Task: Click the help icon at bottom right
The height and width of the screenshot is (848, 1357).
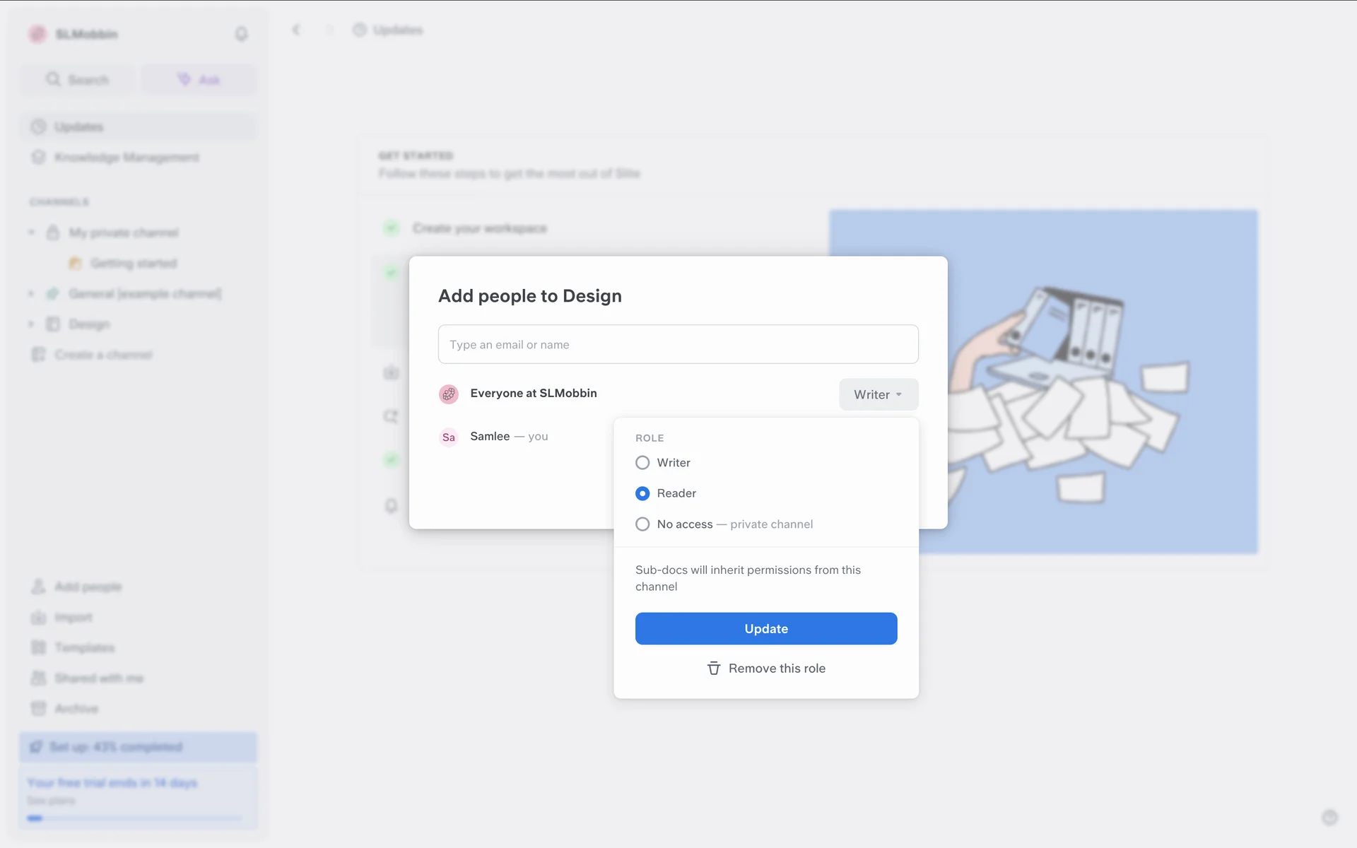Action: 1329,818
